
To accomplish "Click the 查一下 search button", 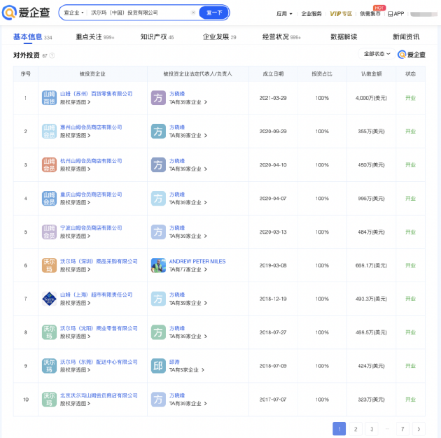I will (x=214, y=13).
